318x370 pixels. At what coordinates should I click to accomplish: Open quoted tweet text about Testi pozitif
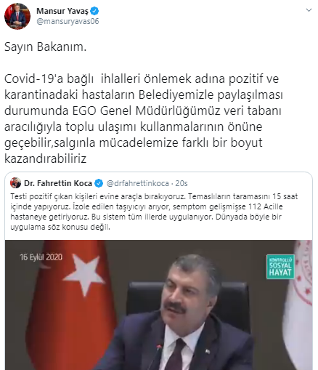pyautogui.click(x=154, y=212)
